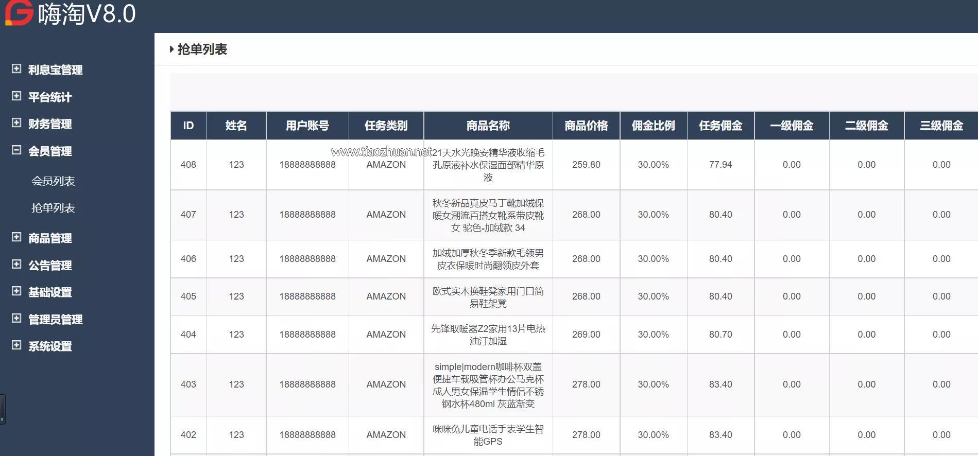Open the 利息宝管理 menu label
The height and width of the screenshot is (456, 978).
point(55,70)
